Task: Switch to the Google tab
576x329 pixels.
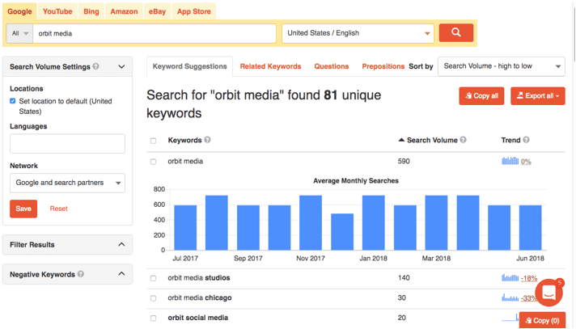Action: coord(20,11)
